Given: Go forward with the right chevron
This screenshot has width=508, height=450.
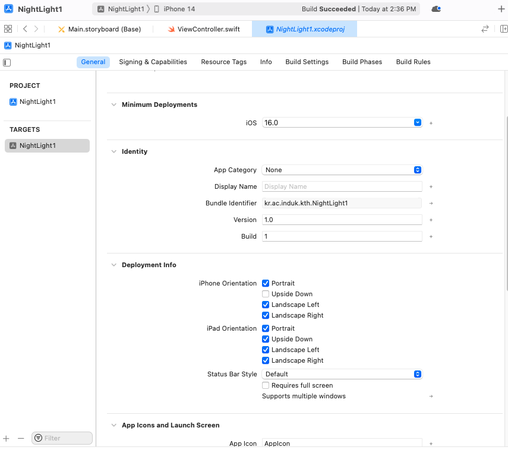Looking at the screenshot, I should (x=36, y=29).
